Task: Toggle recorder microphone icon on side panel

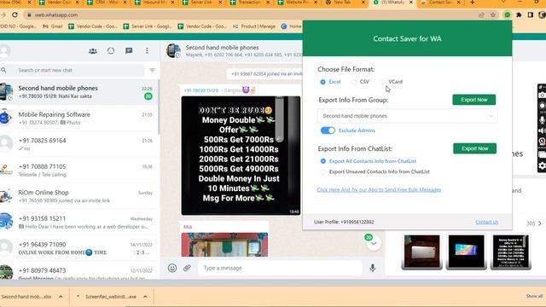Action: (x=543, y=119)
